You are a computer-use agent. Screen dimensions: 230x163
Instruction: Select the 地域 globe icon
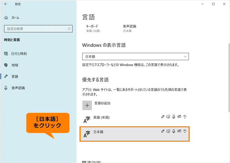coord(6,65)
